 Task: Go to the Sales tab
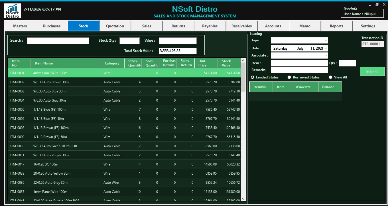(147, 26)
